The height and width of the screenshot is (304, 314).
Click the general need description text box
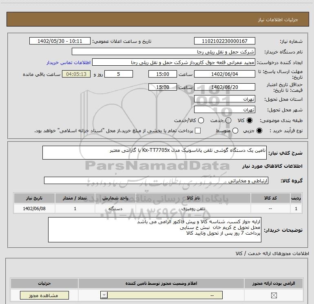pyautogui.click(x=155, y=153)
